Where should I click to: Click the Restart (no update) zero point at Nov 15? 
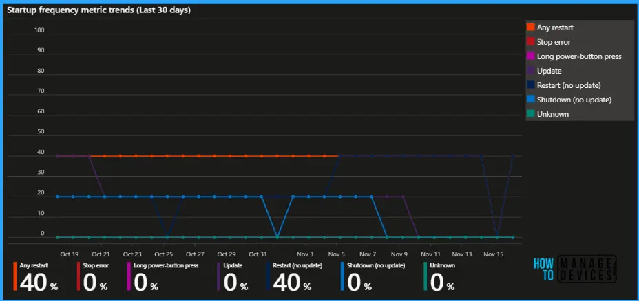[496, 237]
